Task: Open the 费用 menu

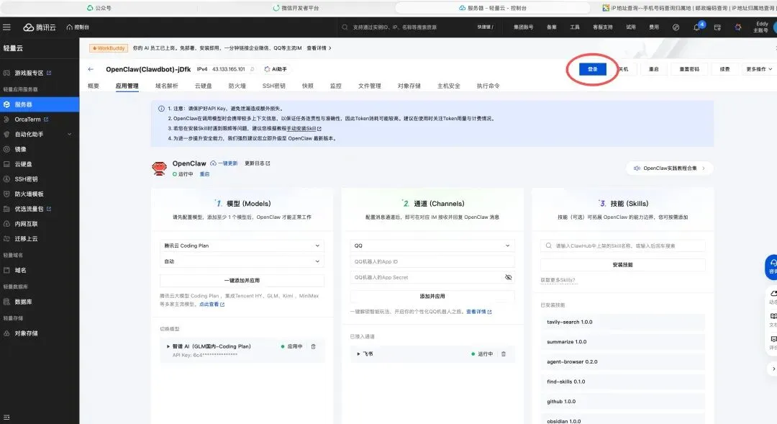Action: pyautogui.click(x=654, y=27)
